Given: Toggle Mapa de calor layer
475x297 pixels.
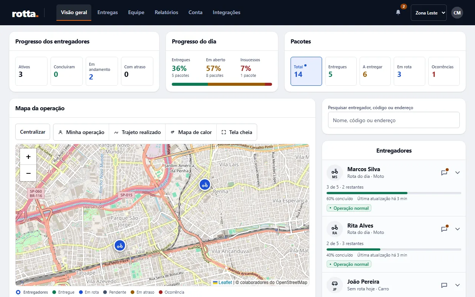Looking at the screenshot, I should pos(191,132).
